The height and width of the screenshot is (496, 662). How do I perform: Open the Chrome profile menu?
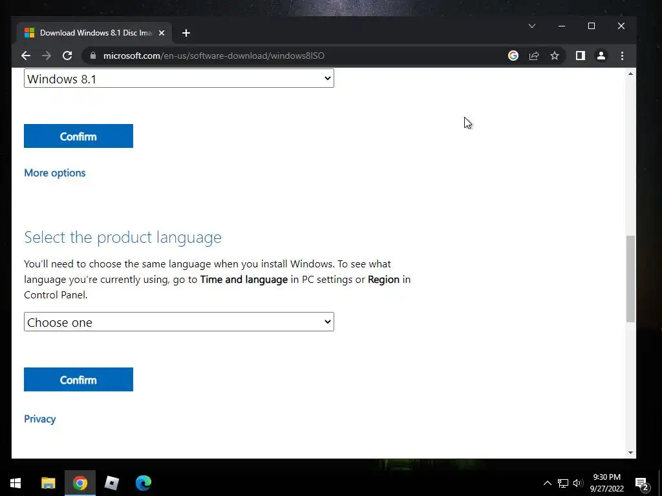(601, 56)
